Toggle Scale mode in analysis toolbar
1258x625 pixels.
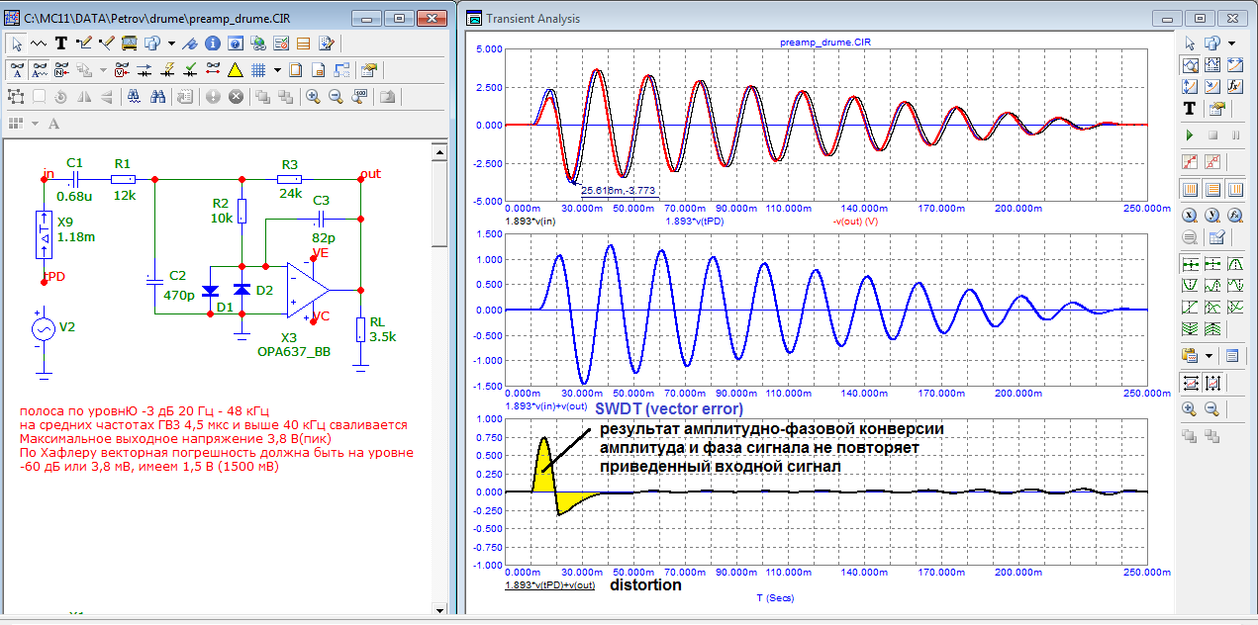(x=1190, y=65)
